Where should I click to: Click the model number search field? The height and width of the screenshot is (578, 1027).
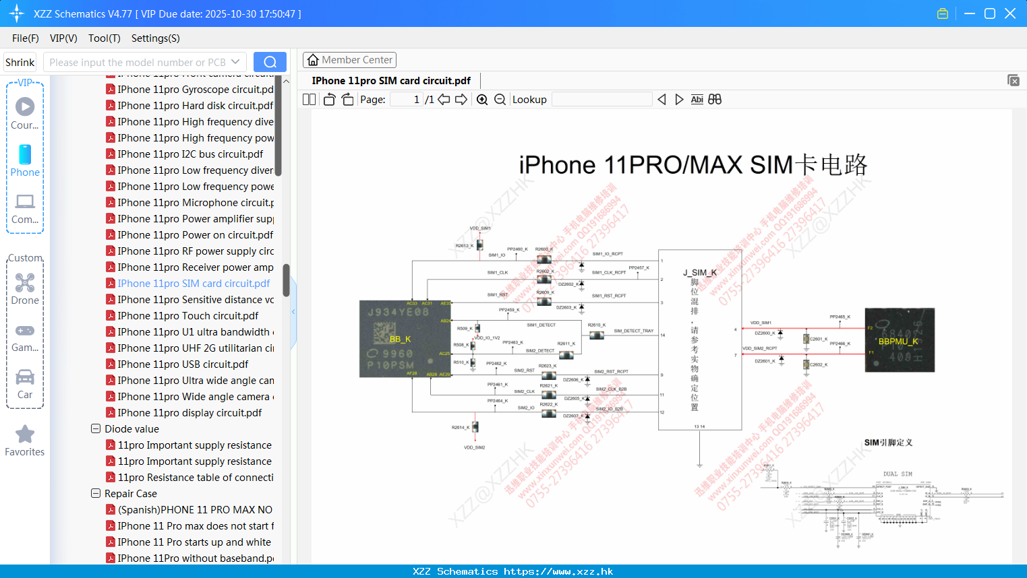point(138,62)
